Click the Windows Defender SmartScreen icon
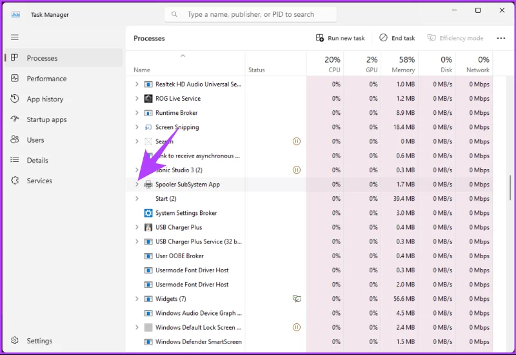This screenshot has width=516, height=355. (148, 342)
